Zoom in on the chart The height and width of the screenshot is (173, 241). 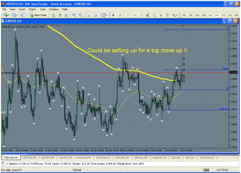point(74,15)
